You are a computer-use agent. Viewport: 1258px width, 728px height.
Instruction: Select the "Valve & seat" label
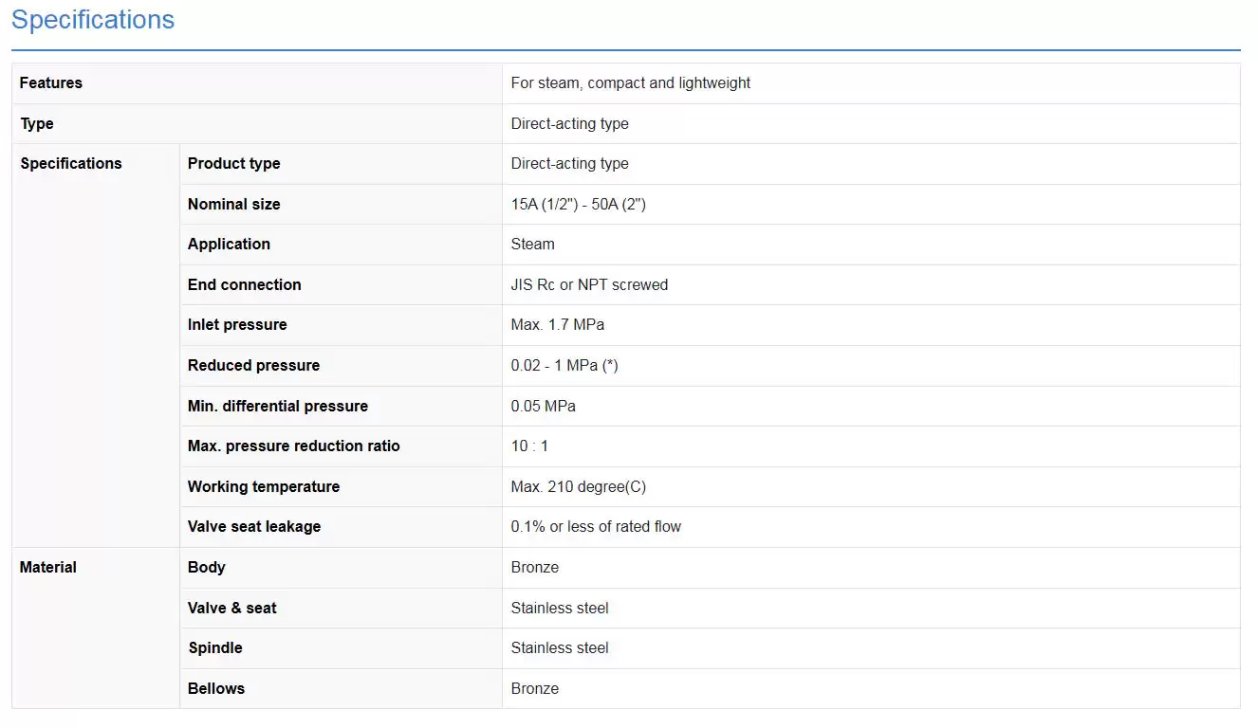232,609
